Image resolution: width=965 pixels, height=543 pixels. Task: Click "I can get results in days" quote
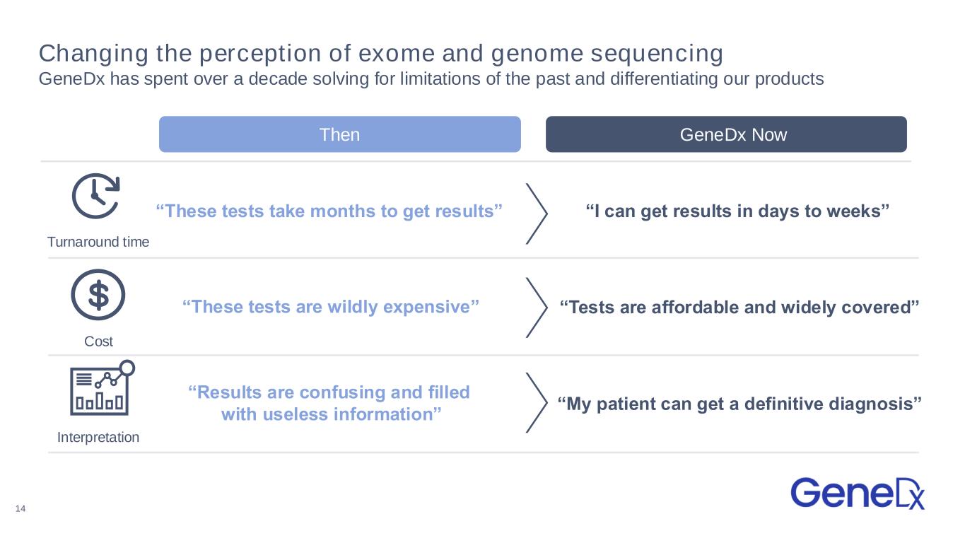737,211
